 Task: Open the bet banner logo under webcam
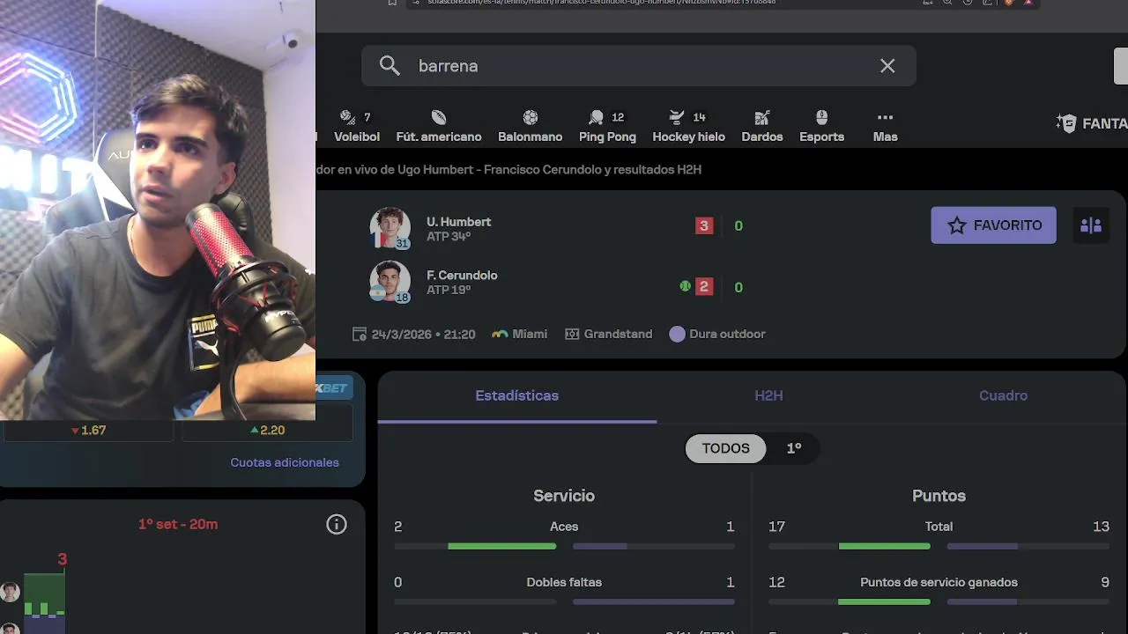332,388
